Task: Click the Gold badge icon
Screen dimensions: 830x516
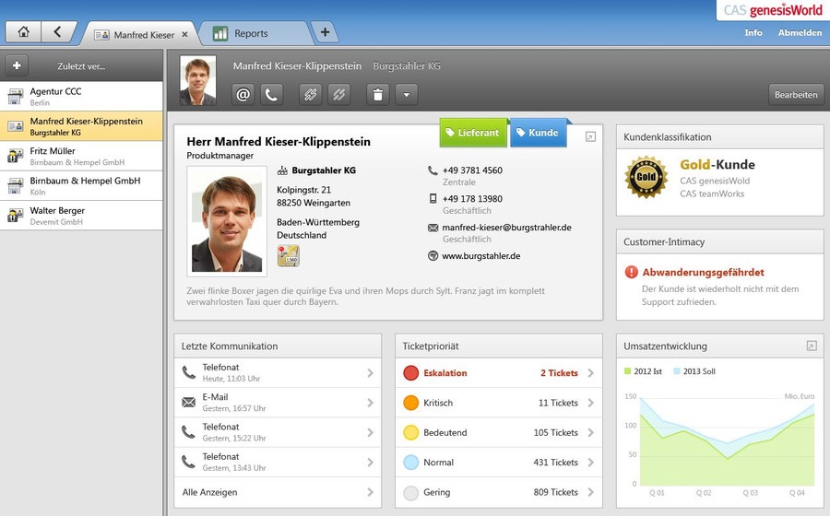Action: tap(646, 177)
